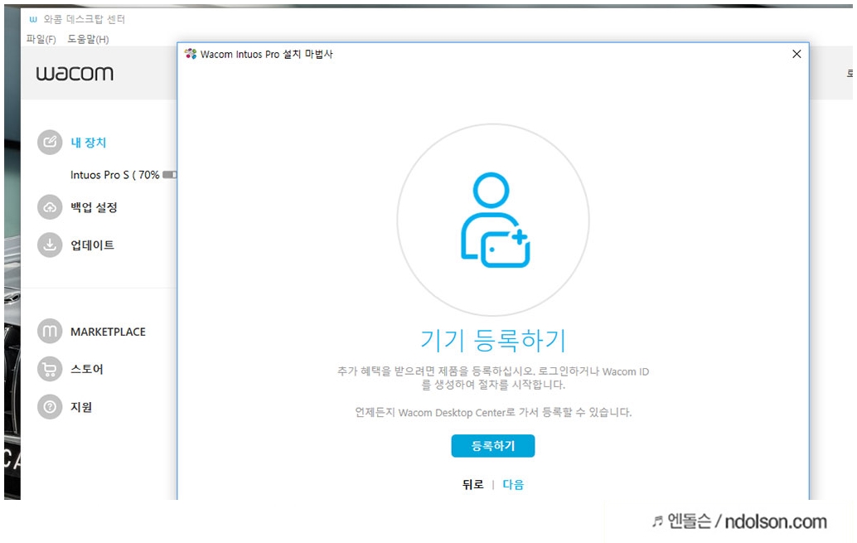Click text '언제든지 Wacom Desktop Center로 가서 등록할 수 있습니다.'
The image size is (857, 543).
493,412
